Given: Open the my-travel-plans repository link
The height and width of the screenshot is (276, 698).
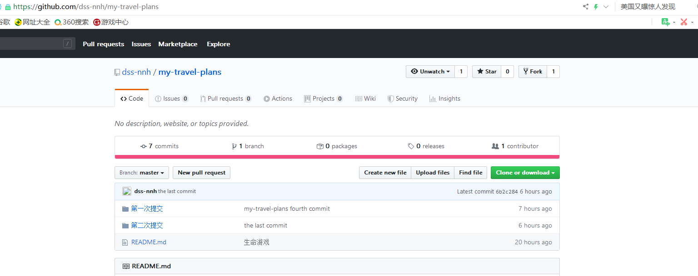Looking at the screenshot, I should point(190,72).
